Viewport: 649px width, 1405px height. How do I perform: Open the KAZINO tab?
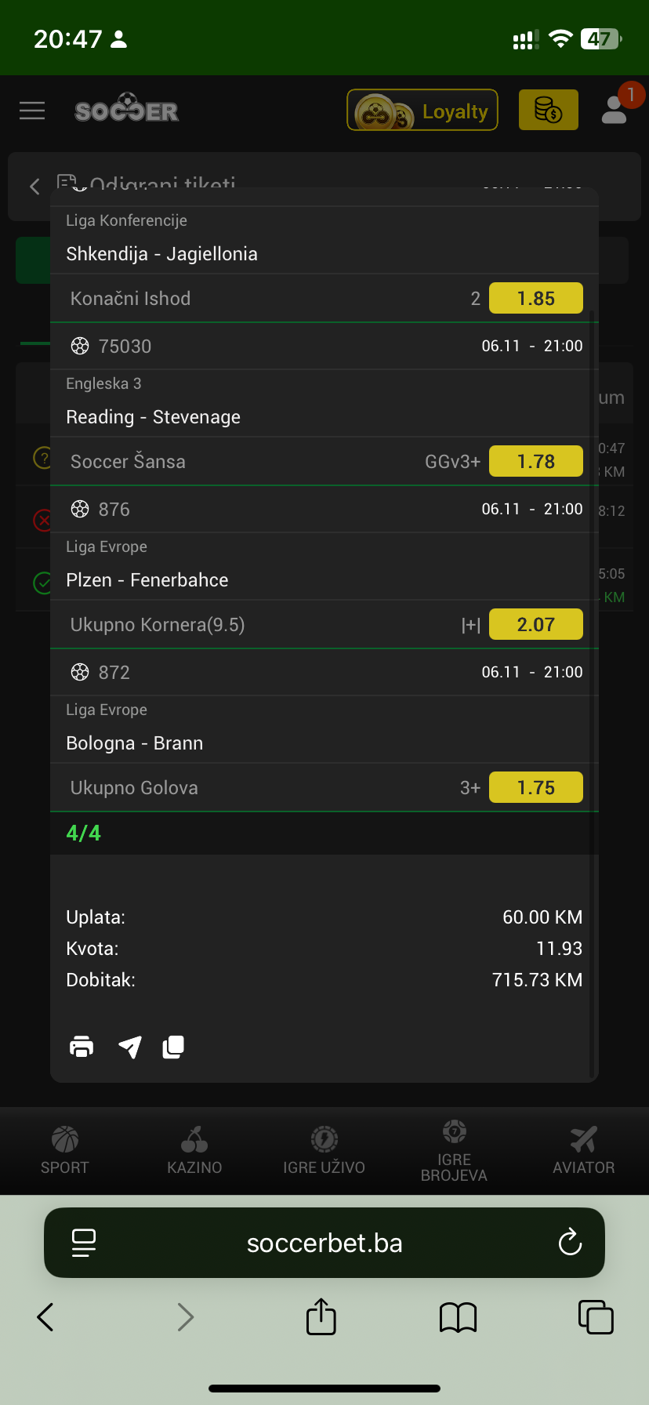194,1150
